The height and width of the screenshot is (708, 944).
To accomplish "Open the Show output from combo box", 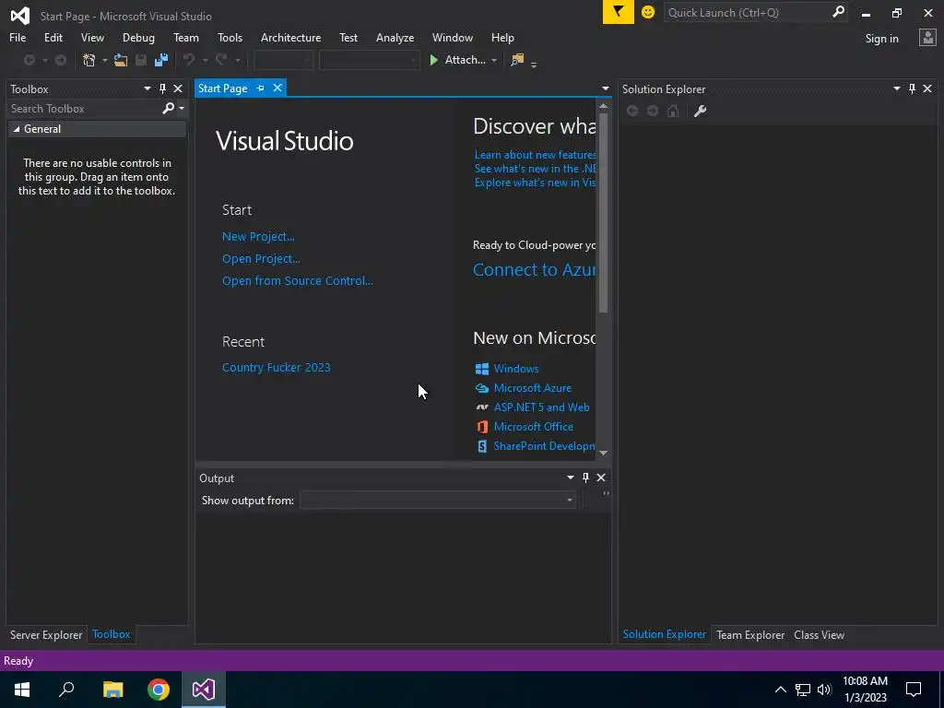I will click(x=438, y=501).
